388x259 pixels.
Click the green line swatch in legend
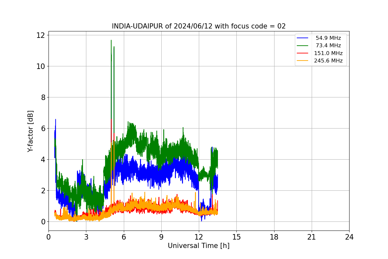(x=303, y=46)
